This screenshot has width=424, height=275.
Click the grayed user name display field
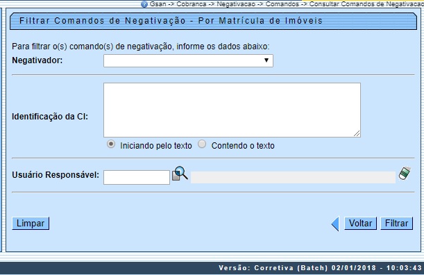293,178
